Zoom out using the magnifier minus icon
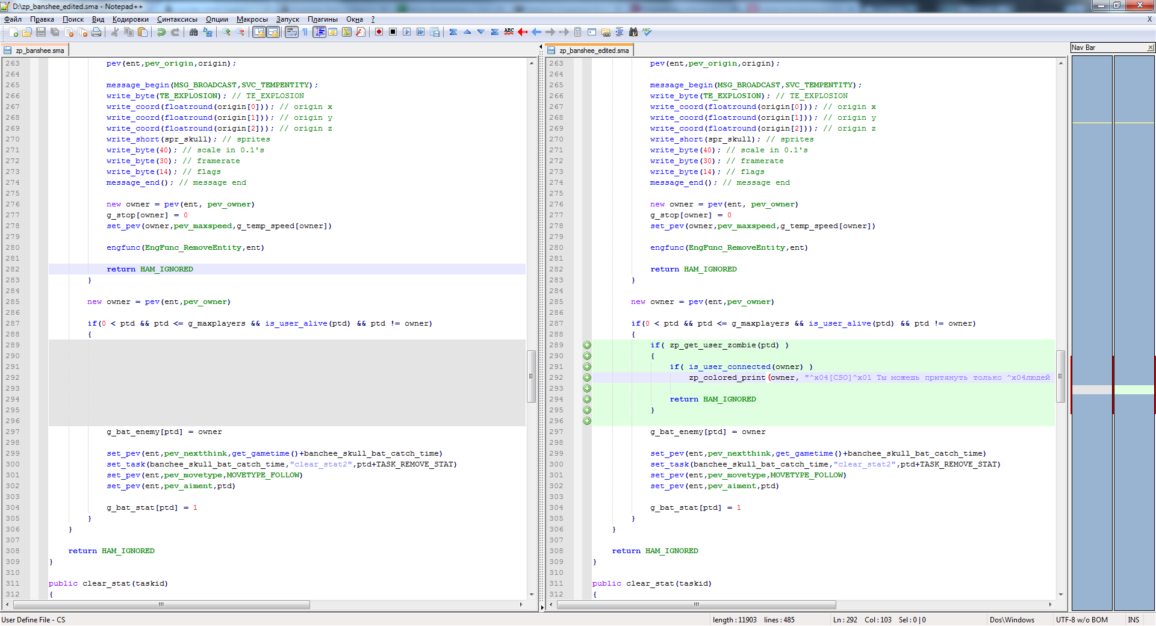The image size is (1156, 626). coord(240,32)
